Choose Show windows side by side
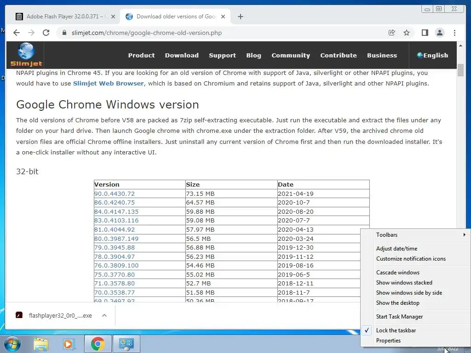Screen dimensions: 471x353 click(x=415, y=293)
